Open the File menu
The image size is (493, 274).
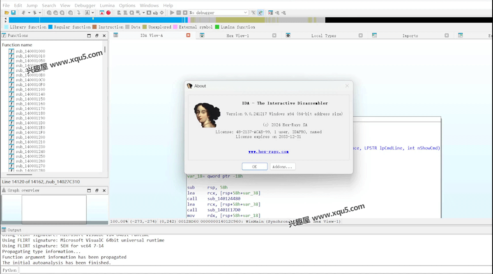[6, 5]
